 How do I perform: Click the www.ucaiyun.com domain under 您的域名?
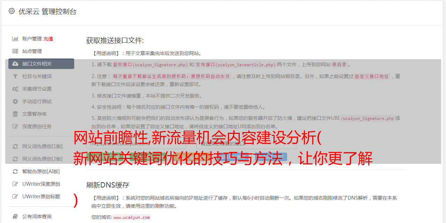132,217
